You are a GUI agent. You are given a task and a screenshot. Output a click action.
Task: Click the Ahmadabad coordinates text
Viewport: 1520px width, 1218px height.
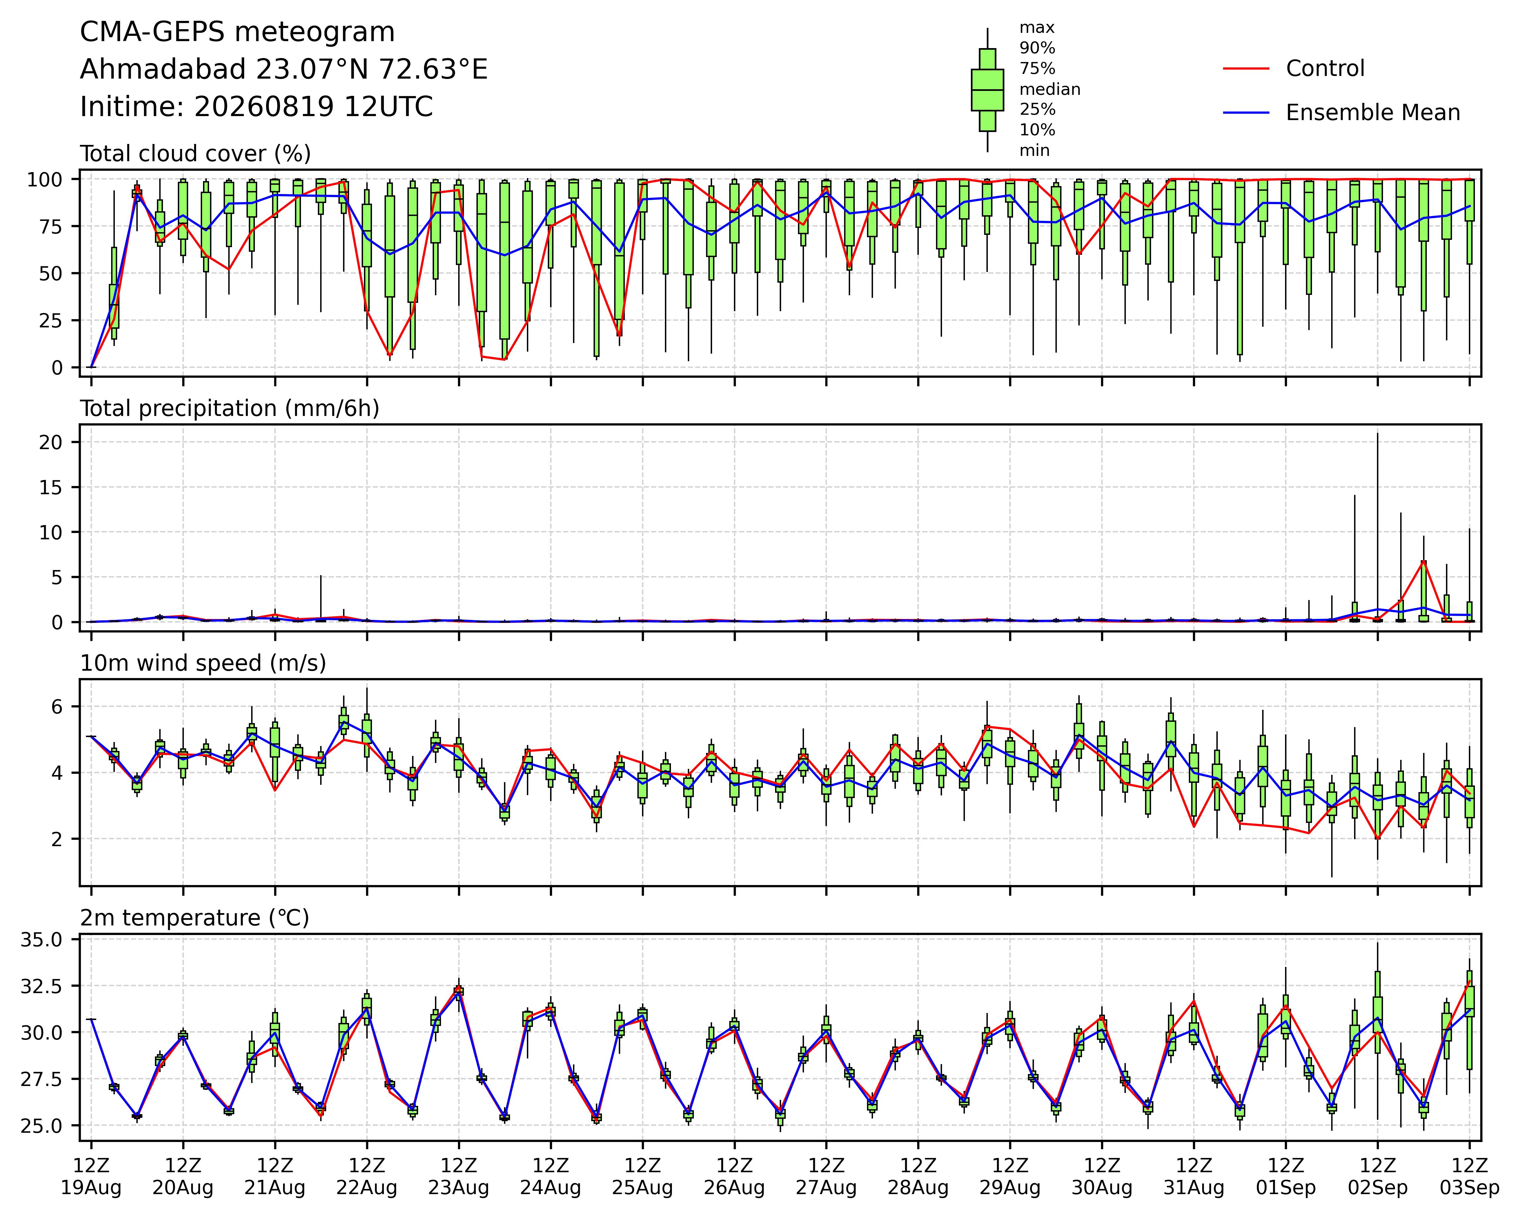point(283,70)
